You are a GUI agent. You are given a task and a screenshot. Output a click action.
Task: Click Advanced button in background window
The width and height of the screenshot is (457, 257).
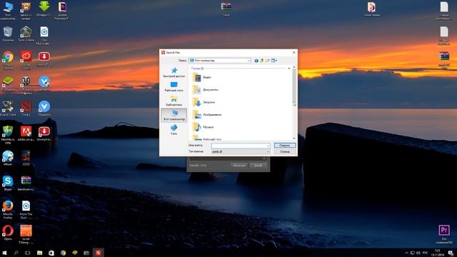tap(239, 165)
